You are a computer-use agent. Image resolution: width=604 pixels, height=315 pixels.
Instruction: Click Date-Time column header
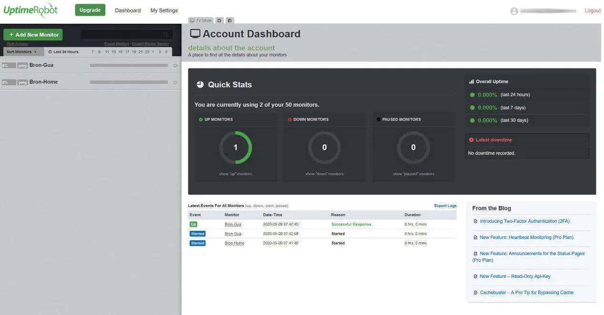tap(272, 215)
